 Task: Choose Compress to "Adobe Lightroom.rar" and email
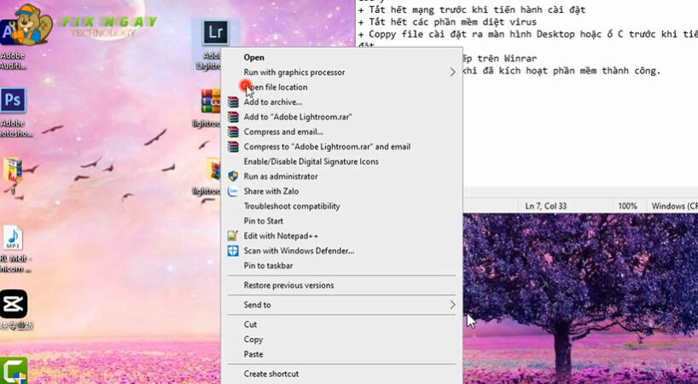click(x=342, y=147)
